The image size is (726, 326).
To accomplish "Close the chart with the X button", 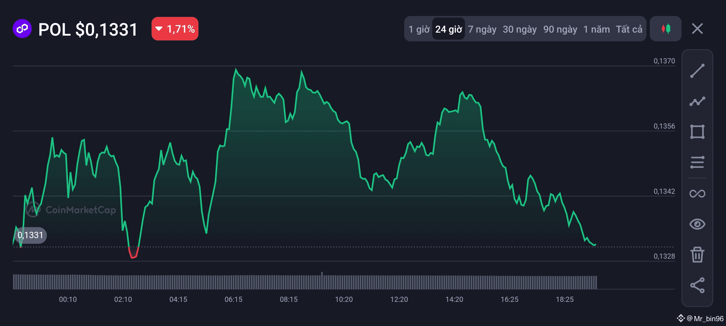I will (697, 29).
